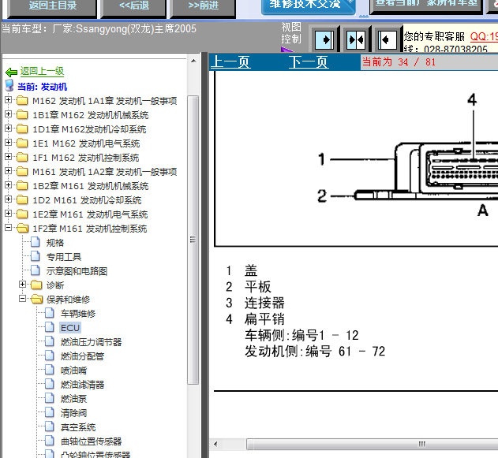Open 维修技术交流 button
This screenshot has width=498, height=458.
coord(308,6)
